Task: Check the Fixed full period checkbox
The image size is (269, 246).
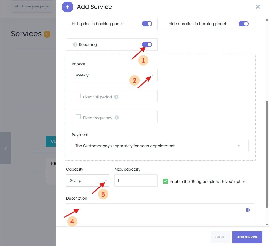Action: pos(78,96)
